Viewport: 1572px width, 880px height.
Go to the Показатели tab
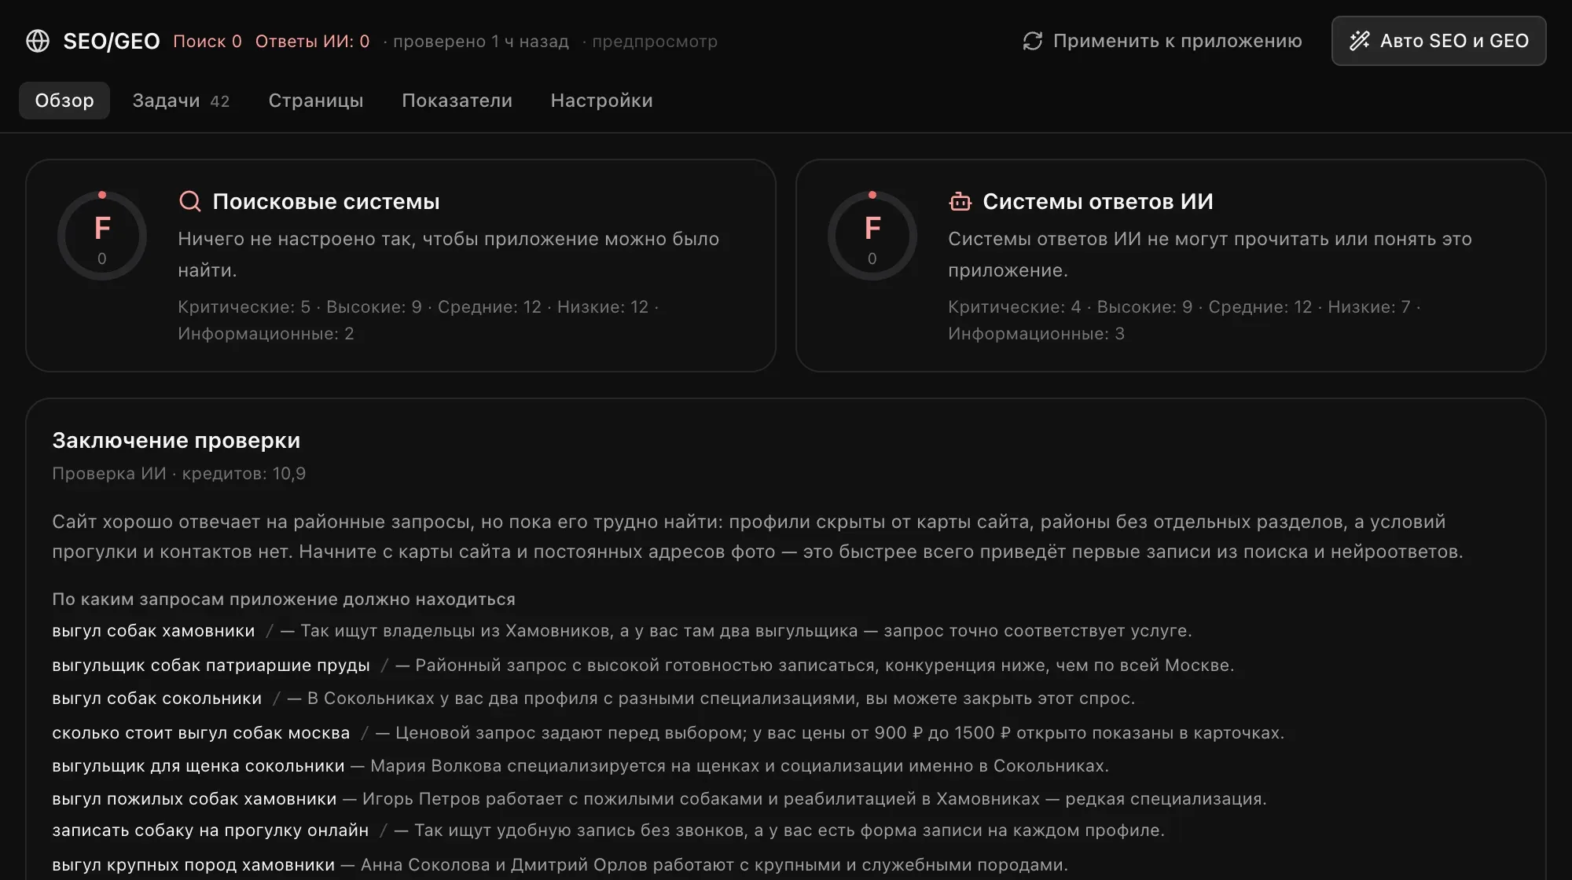pyautogui.click(x=457, y=101)
